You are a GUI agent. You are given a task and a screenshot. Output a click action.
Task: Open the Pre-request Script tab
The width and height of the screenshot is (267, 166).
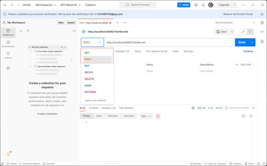tap(157, 52)
